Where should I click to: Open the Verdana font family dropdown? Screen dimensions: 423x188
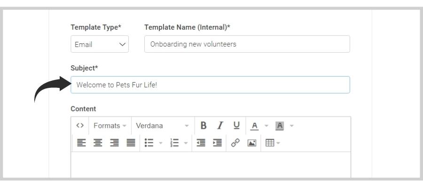coord(162,125)
